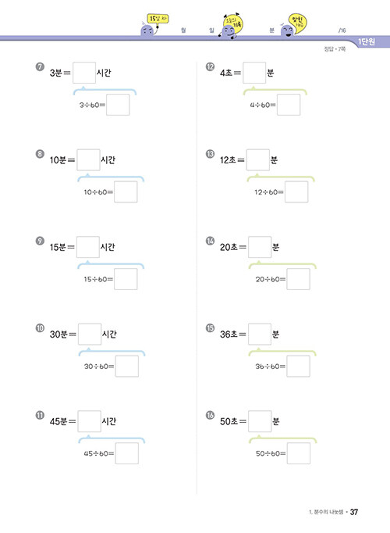Click answer box next to 30분=
The image size is (390, 533).
coord(90,334)
